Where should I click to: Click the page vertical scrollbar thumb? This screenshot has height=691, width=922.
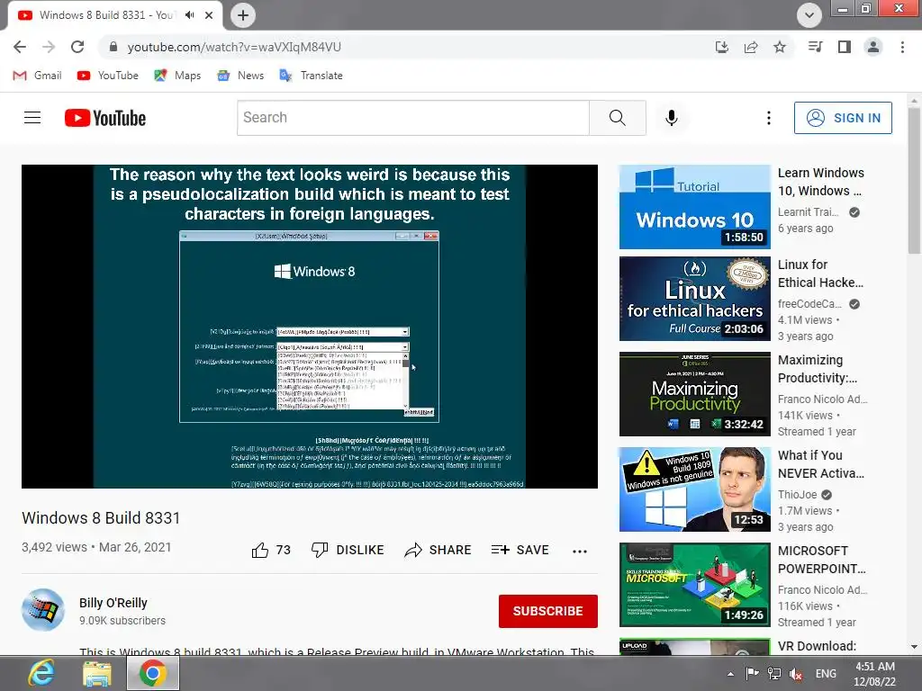click(914, 181)
